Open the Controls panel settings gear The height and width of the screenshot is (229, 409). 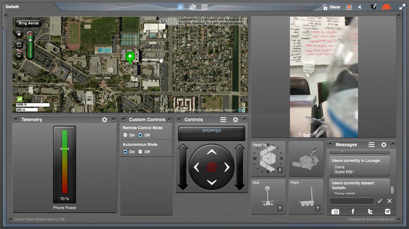point(236,120)
